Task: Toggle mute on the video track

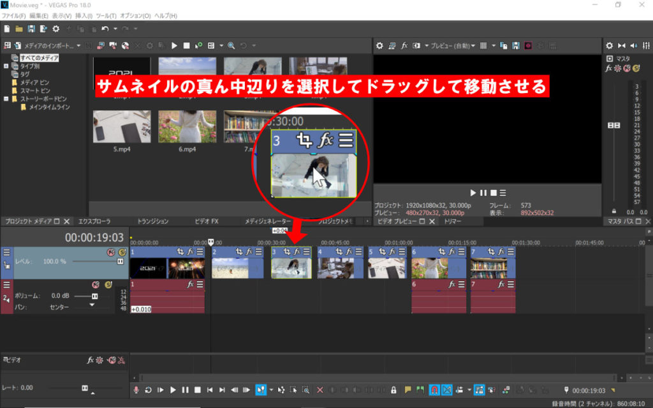Action: [x=110, y=252]
